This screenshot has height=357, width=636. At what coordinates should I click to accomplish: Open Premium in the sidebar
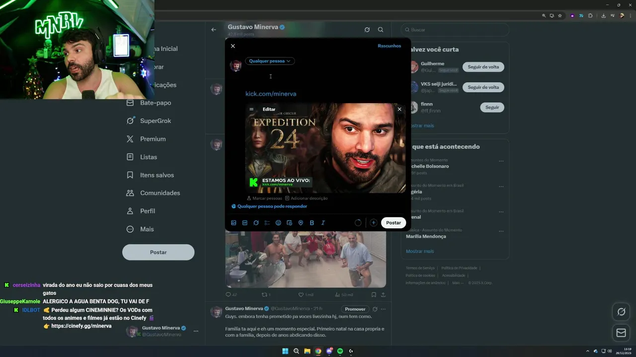(x=146, y=139)
